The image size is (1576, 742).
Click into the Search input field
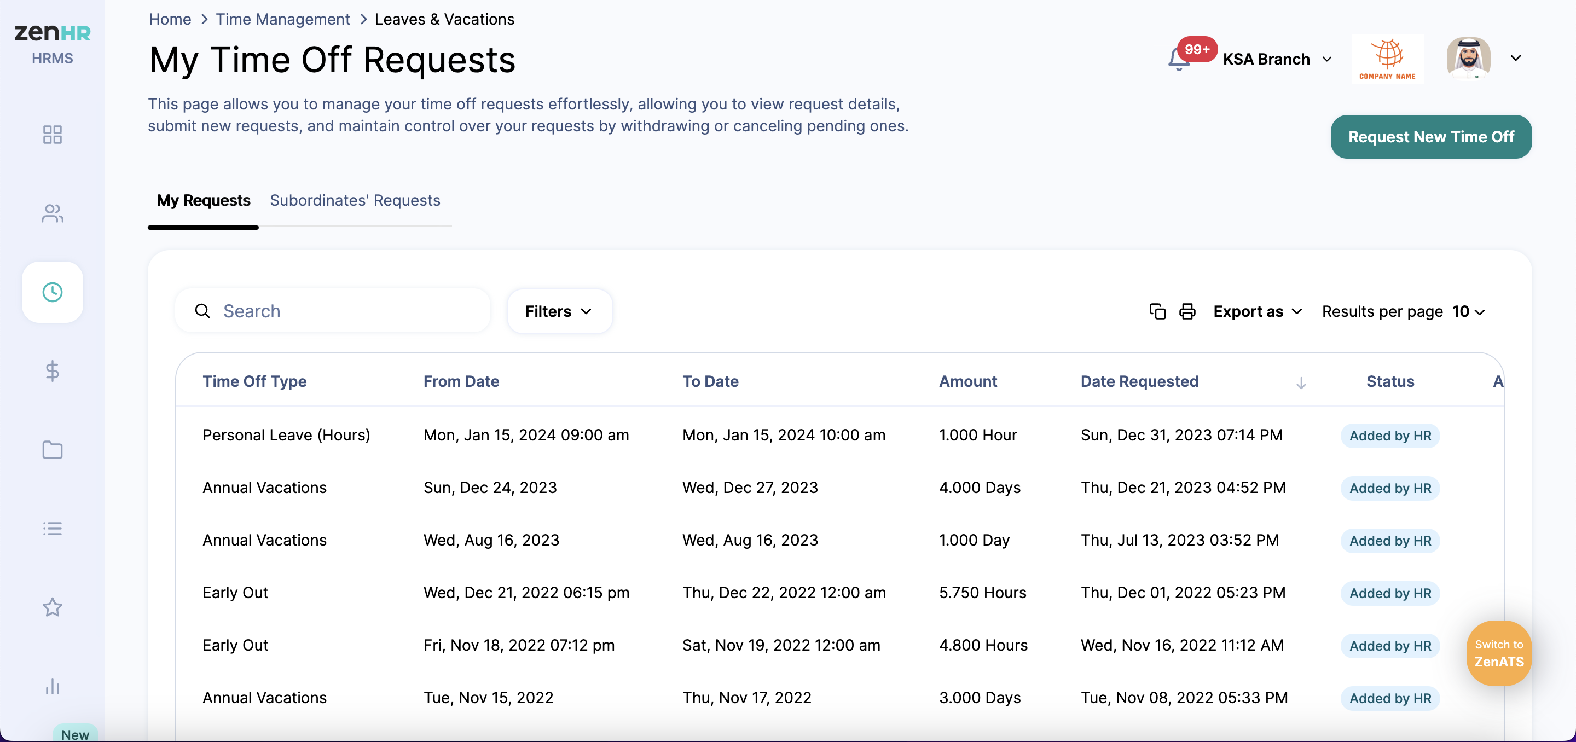coord(349,311)
